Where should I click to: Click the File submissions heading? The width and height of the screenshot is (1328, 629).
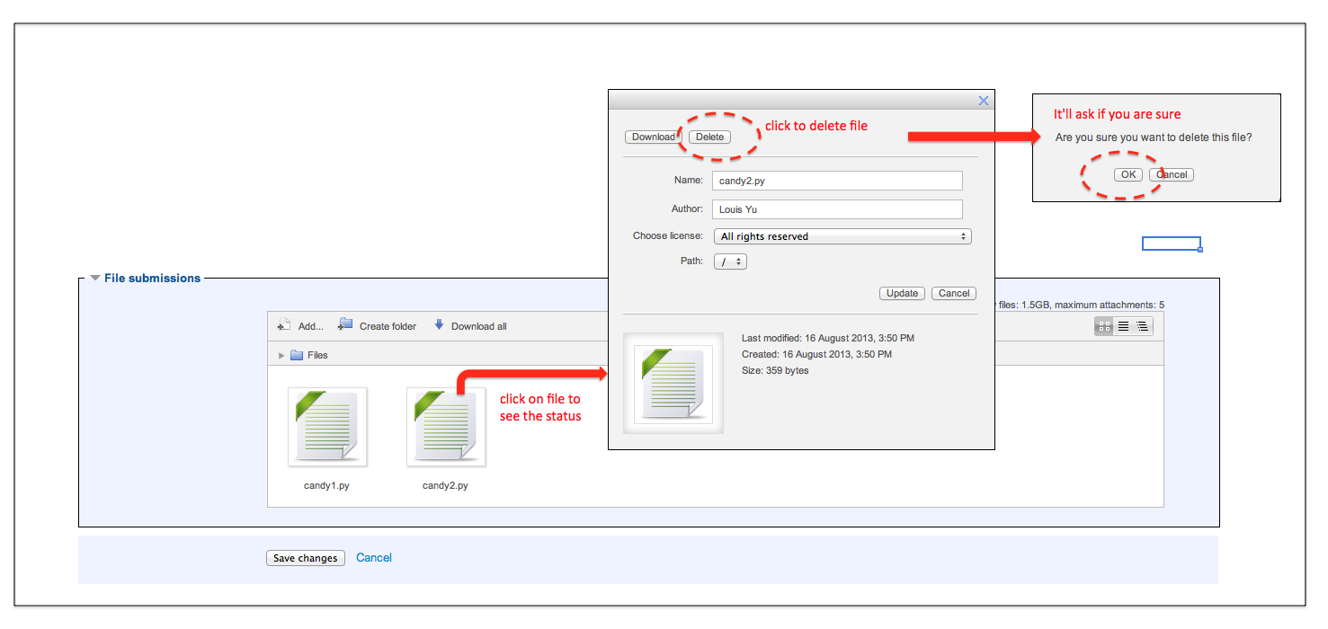click(x=153, y=279)
